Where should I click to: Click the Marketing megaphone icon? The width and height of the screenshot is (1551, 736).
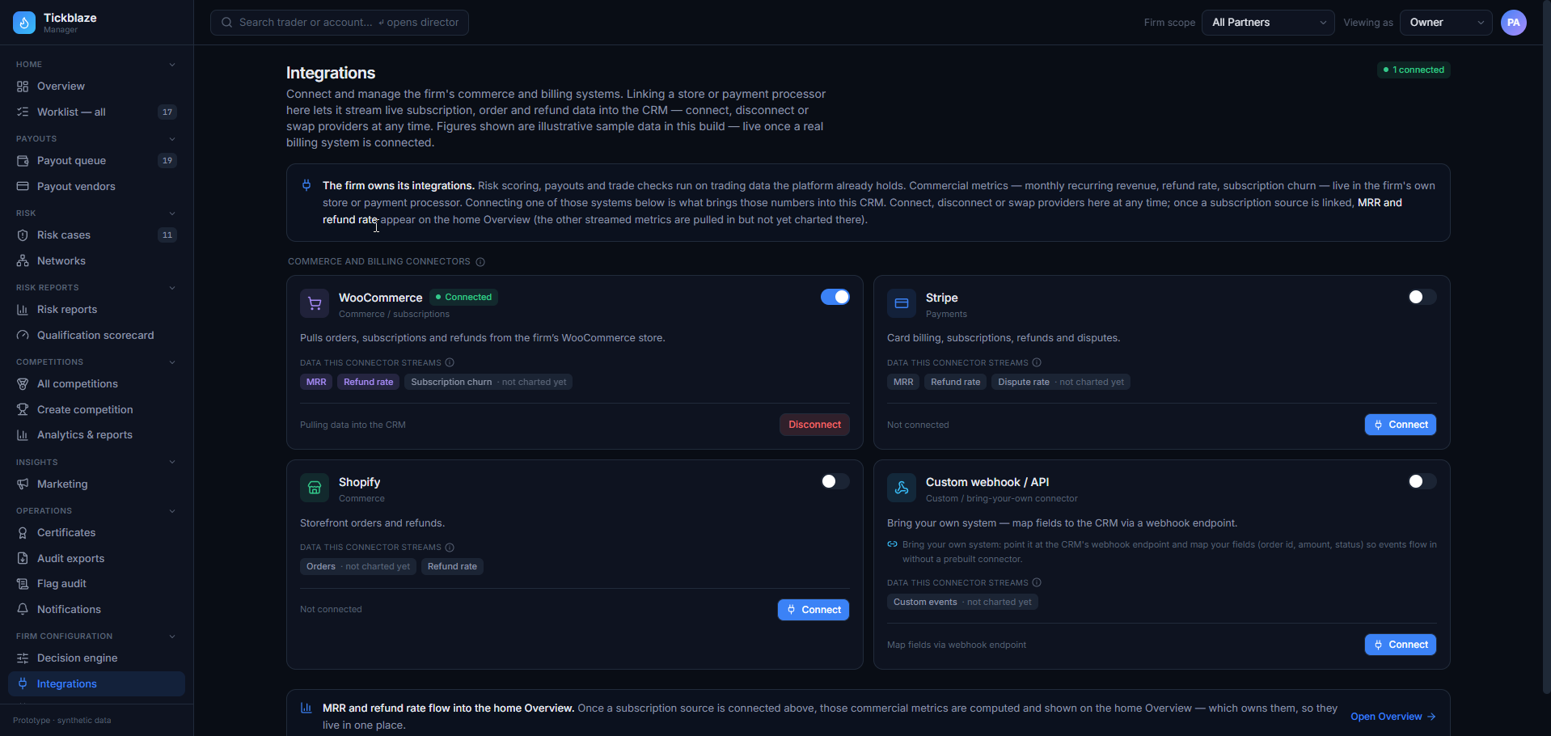(x=23, y=484)
